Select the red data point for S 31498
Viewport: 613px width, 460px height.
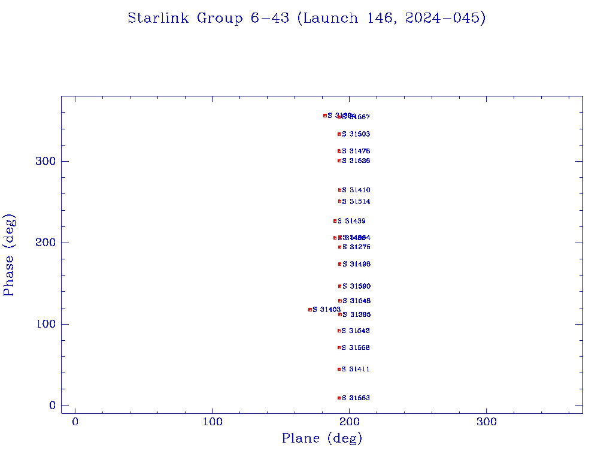point(340,264)
